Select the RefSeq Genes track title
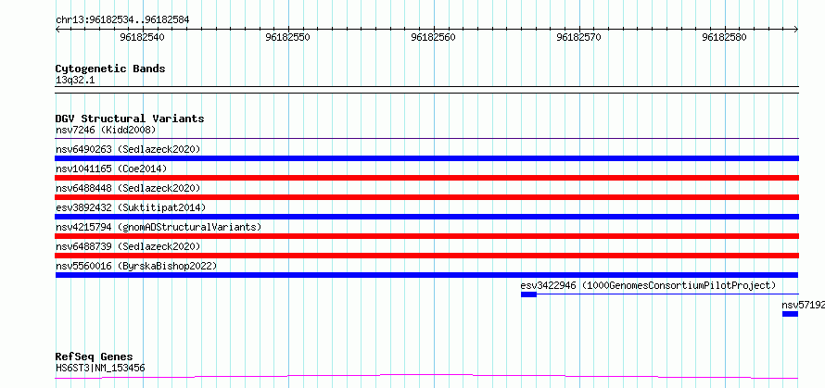 95,357
